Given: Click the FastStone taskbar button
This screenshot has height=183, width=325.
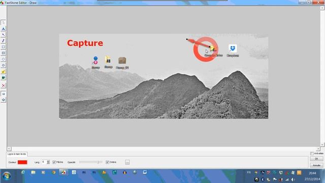Looking at the screenshot, I should (x=63, y=172).
